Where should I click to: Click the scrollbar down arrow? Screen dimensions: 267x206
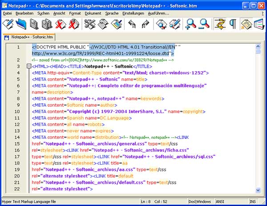[x=258, y=190]
